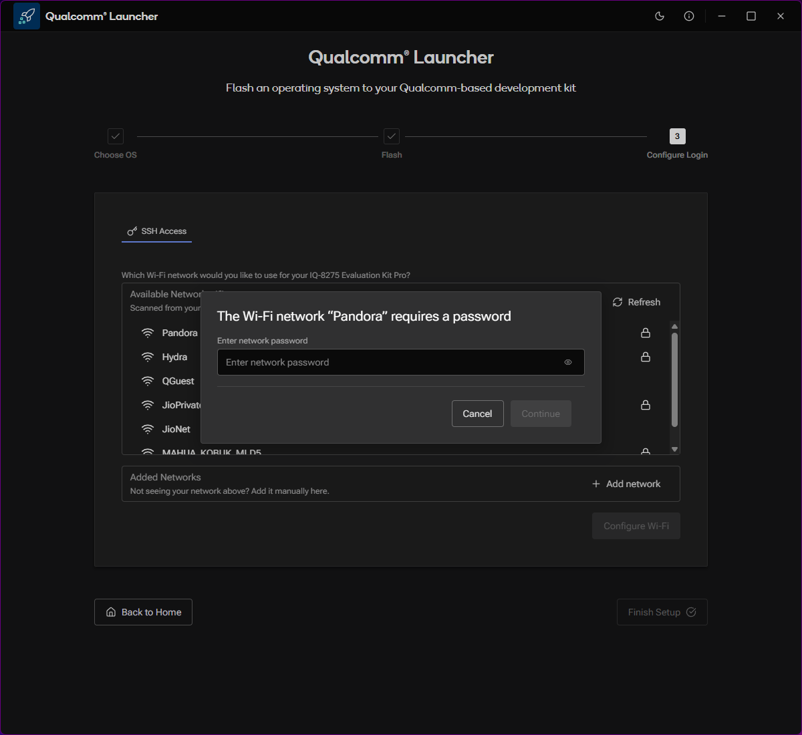The height and width of the screenshot is (735, 802).
Task: Click the Added Networks heading
Action: [x=166, y=477]
